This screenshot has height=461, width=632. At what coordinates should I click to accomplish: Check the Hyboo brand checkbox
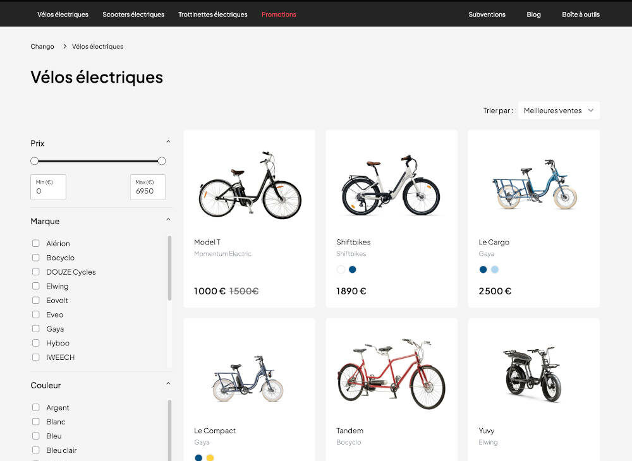coord(36,343)
